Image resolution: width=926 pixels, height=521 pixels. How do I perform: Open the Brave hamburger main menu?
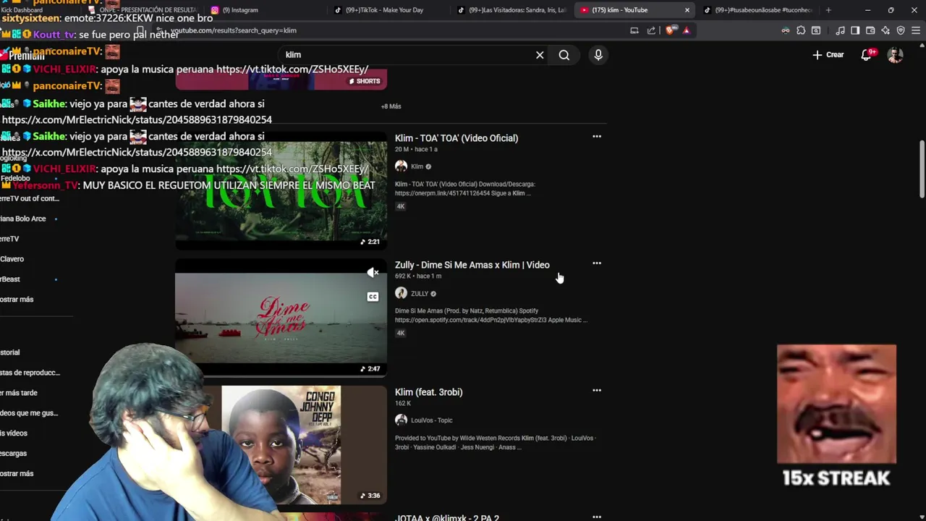[916, 30]
